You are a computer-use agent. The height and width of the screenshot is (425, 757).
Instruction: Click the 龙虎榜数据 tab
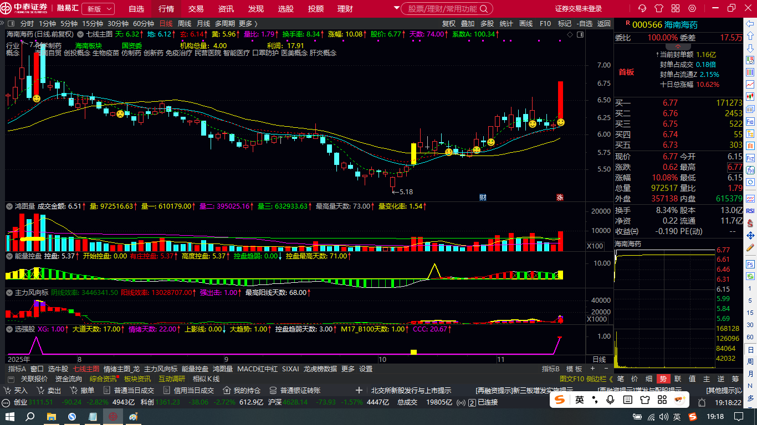pos(320,369)
